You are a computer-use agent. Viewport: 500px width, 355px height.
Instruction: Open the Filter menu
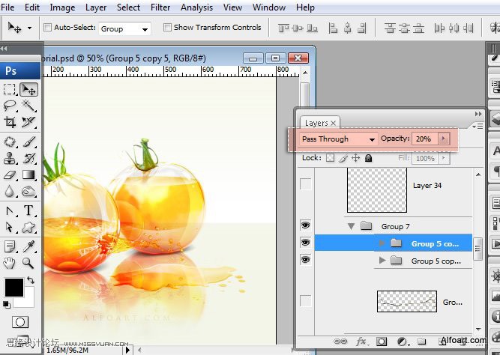coord(160,7)
